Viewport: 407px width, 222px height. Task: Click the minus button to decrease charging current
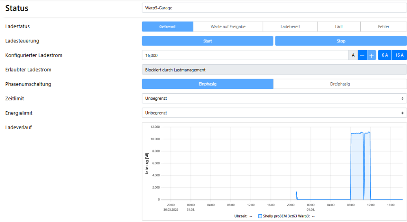[362, 55]
